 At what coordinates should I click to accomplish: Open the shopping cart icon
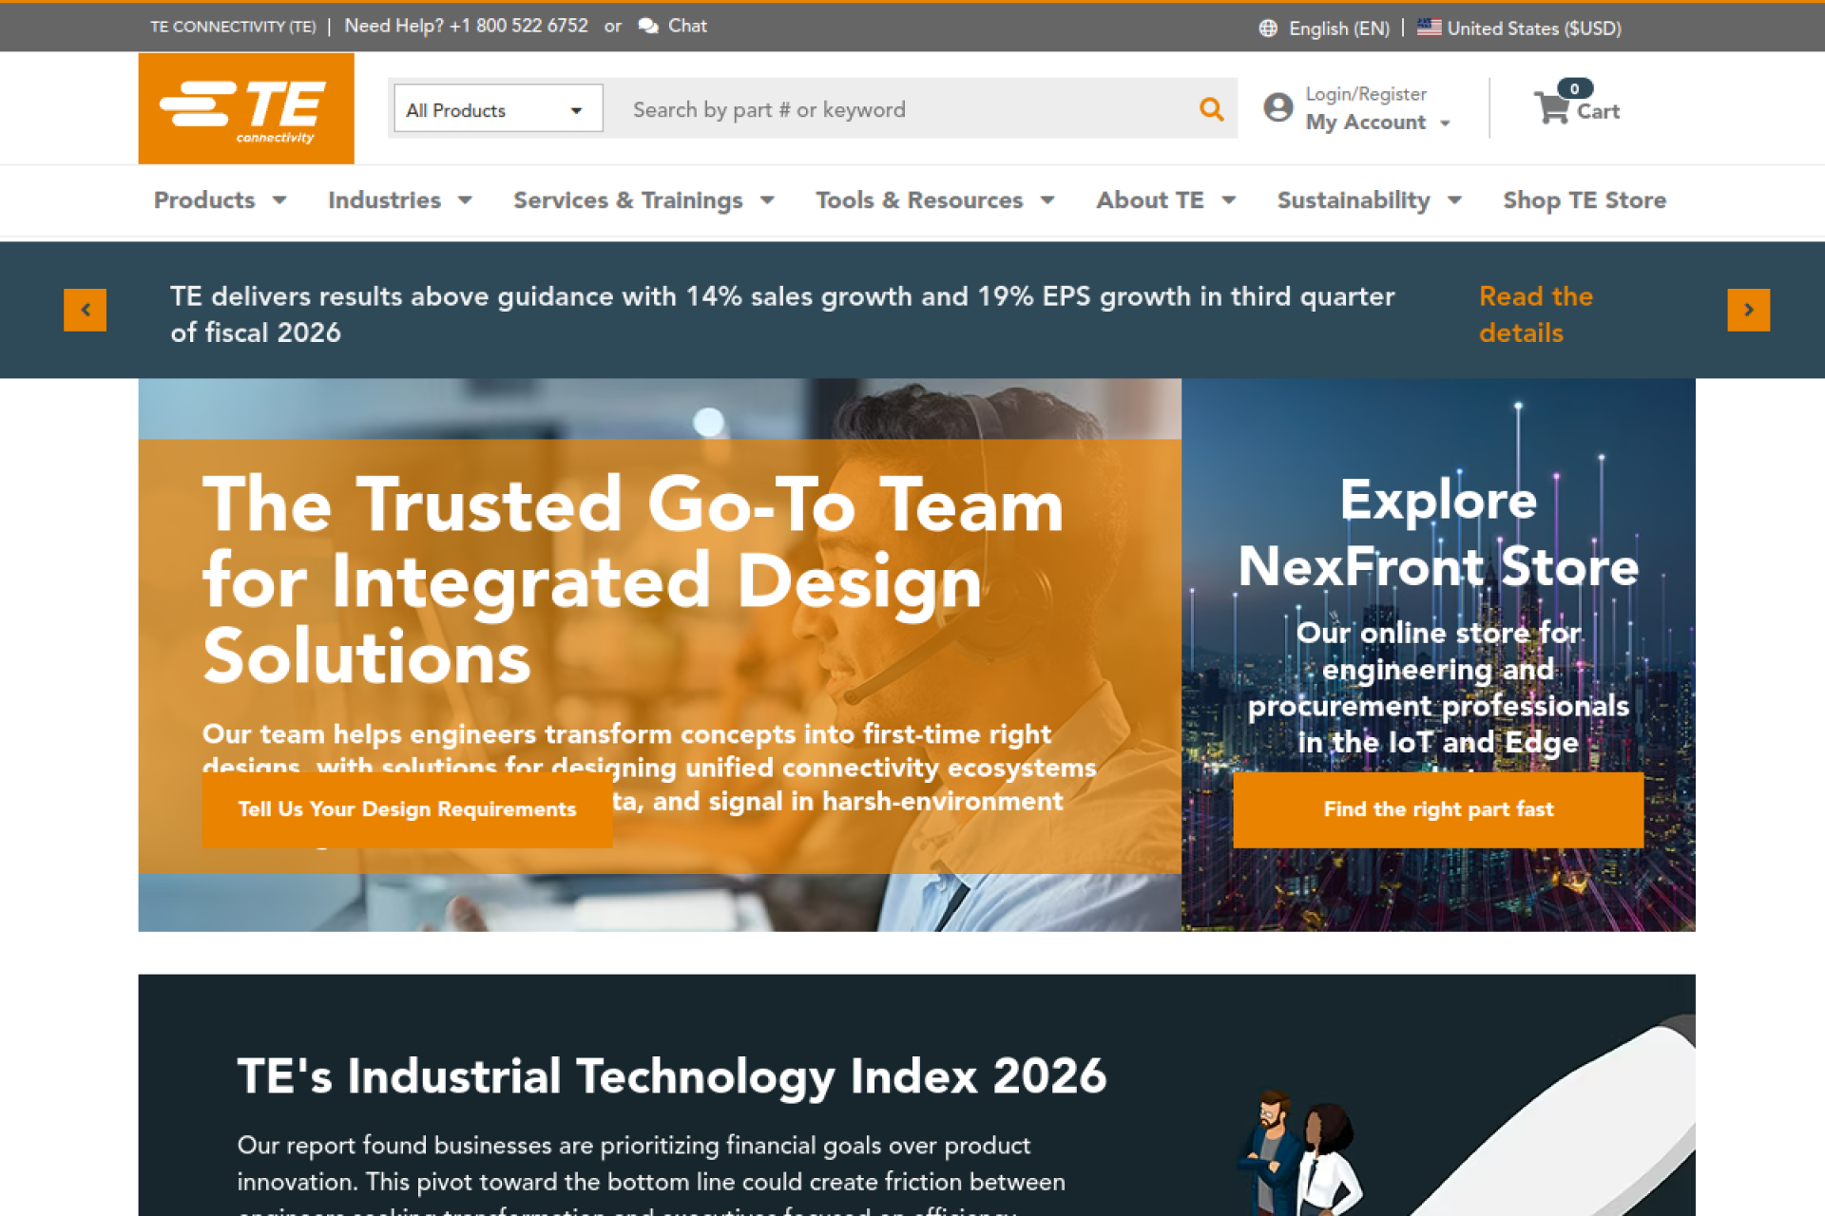(1552, 107)
